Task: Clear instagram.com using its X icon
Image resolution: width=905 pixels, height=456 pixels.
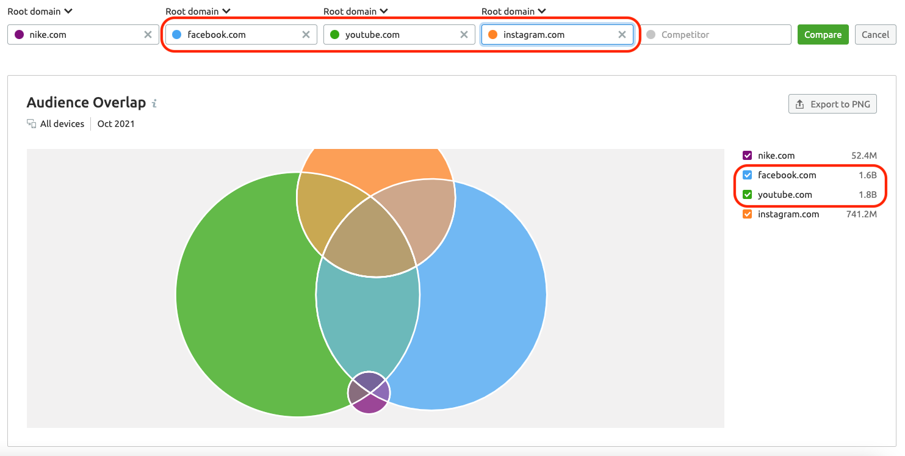Action: coord(622,35)
